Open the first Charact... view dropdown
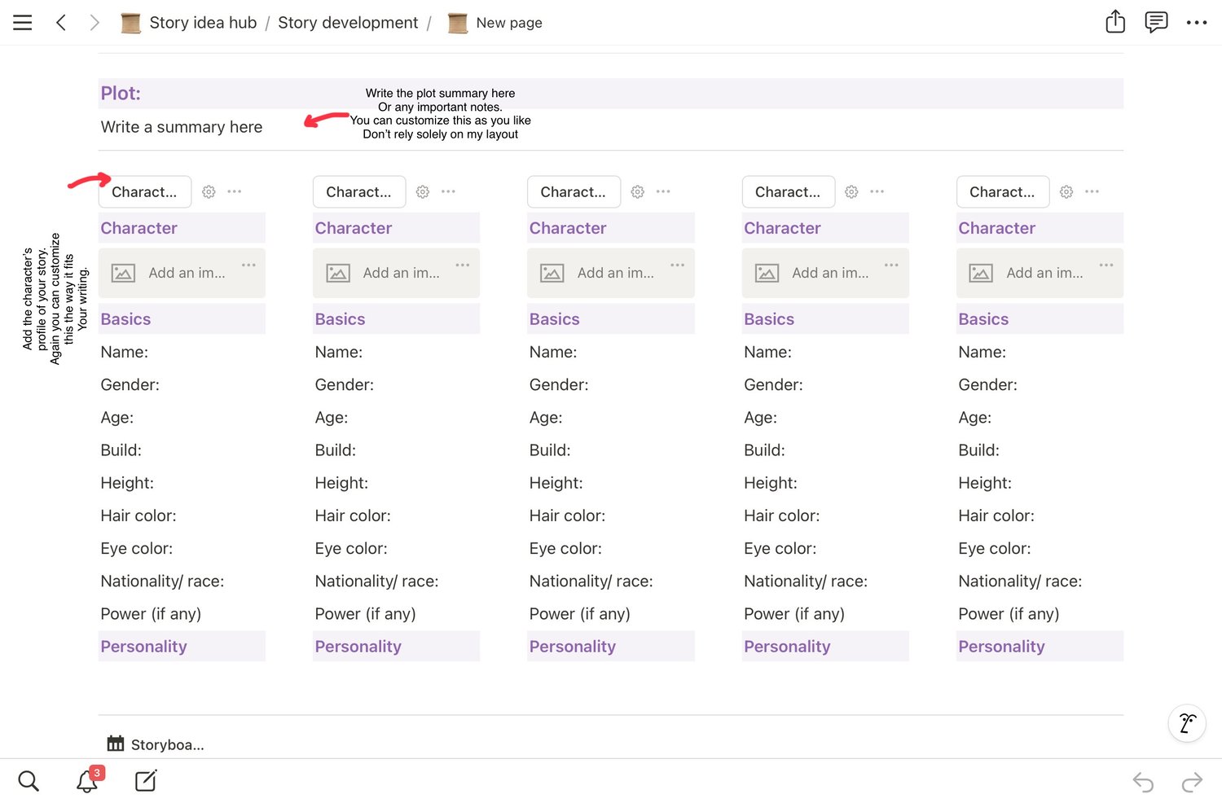1222x803 pixels. click(145, 191)
